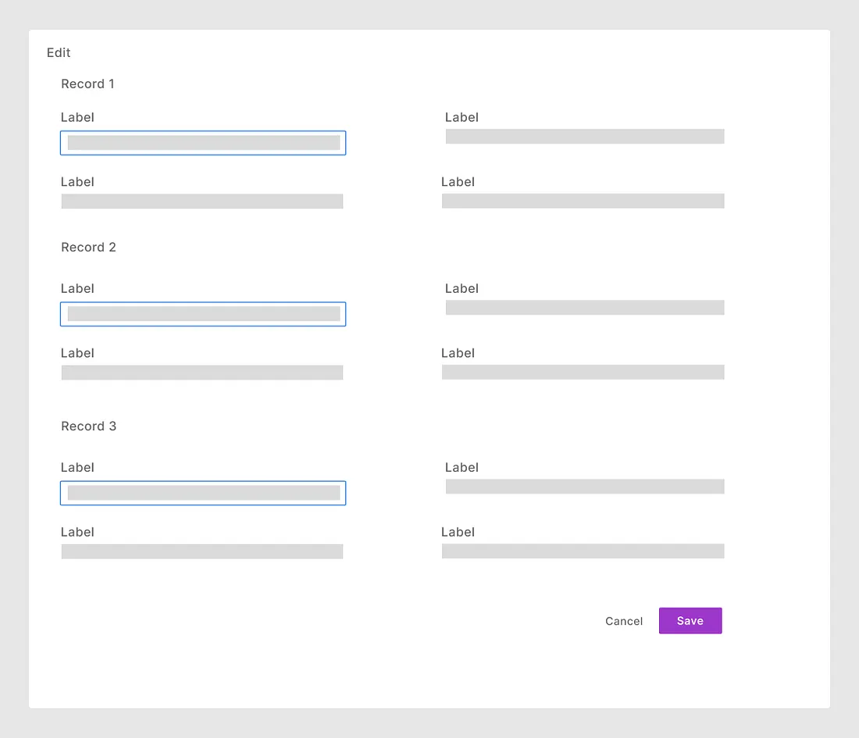The height and width of the screenshot is (738, 859).
Task: Click Record 2's lower left-column input field
Action: pyautogui.click(x=202, y=373)
